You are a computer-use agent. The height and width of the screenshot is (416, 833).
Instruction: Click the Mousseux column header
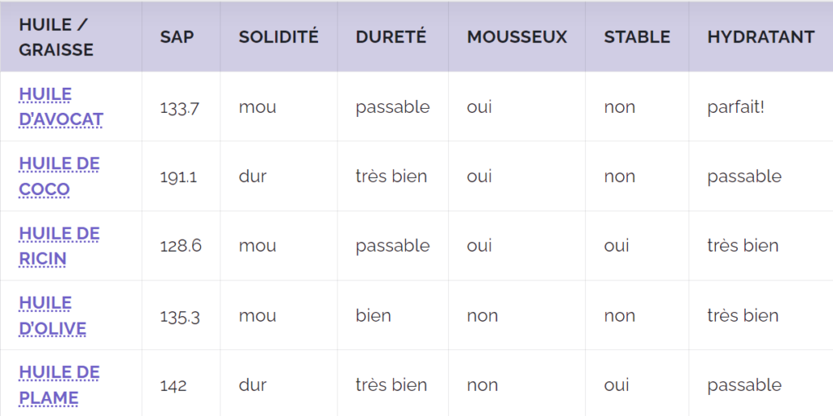click(x=517, y=37)
